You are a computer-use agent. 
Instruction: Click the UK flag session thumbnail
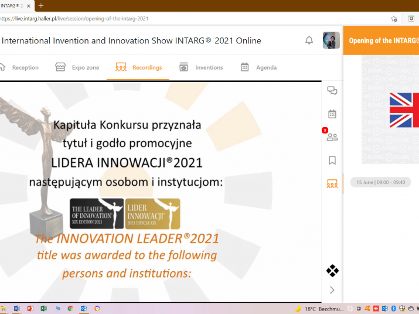(404, 110)
